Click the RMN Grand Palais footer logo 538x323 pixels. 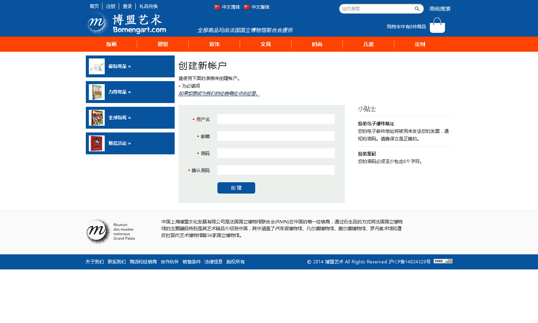(110, 231)
